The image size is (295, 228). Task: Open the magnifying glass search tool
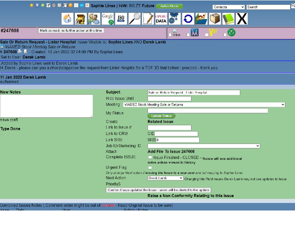pyautogui.click(x=134, y=19)
